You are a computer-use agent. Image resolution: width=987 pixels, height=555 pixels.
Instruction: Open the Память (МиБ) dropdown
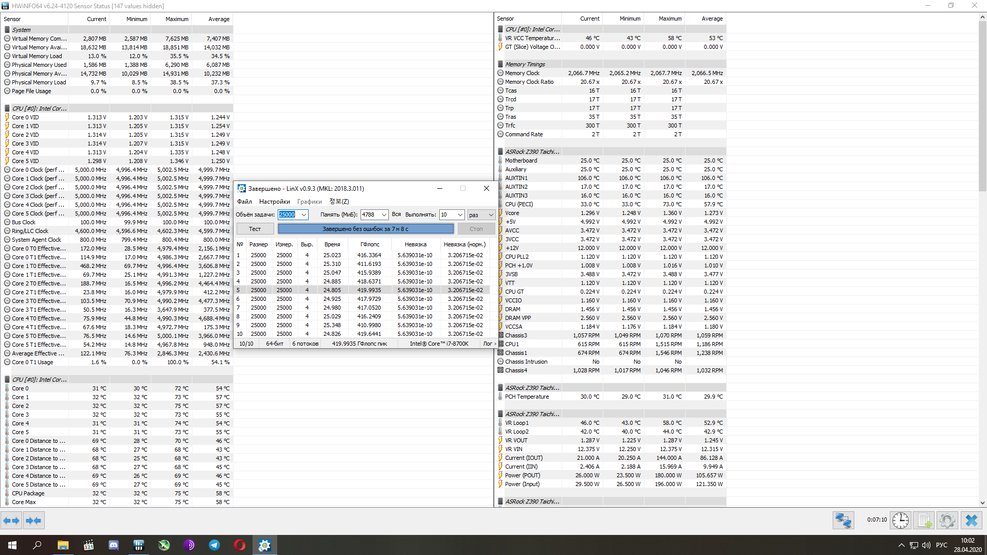384,214
